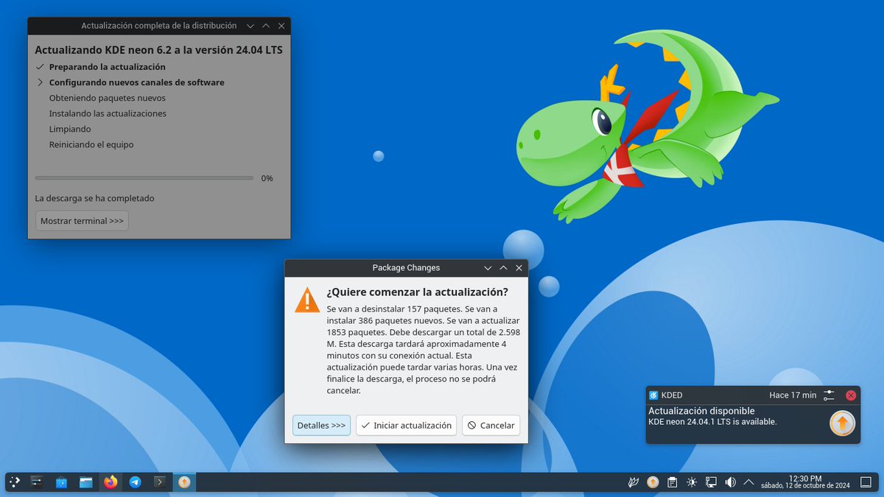The height and width of the screenshot is (497, 884).
Task: Click the 'Obteniendo paquetes nuevos' step
Action: (108, 98)
